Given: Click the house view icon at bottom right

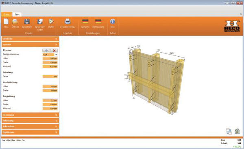Looking at the screenshot, I should coord(237,131).
